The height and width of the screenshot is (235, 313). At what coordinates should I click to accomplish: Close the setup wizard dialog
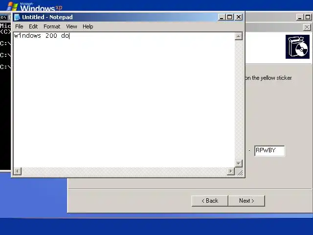307,27
